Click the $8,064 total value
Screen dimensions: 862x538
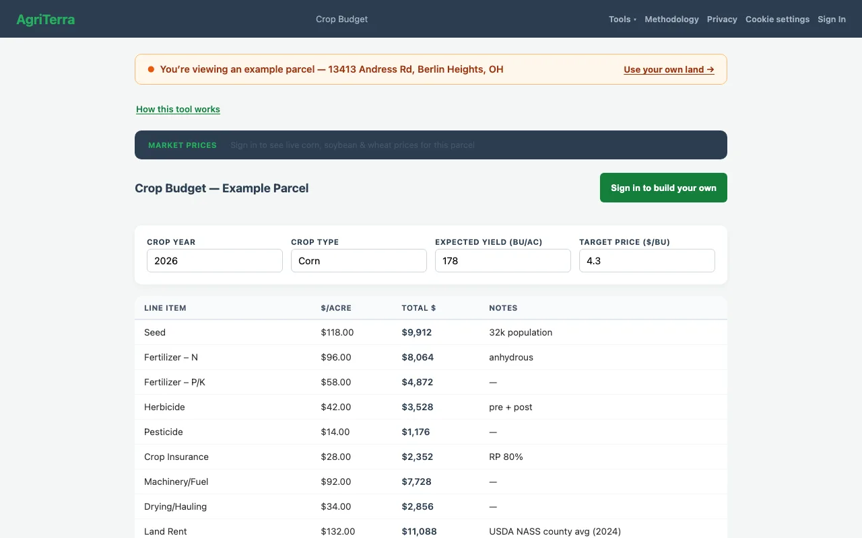tap(418, 357)
